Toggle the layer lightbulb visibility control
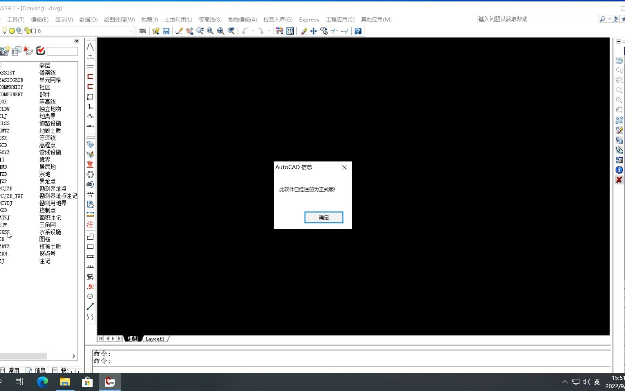The height and width of the screenshot is (391, 625). coord(4,31)
